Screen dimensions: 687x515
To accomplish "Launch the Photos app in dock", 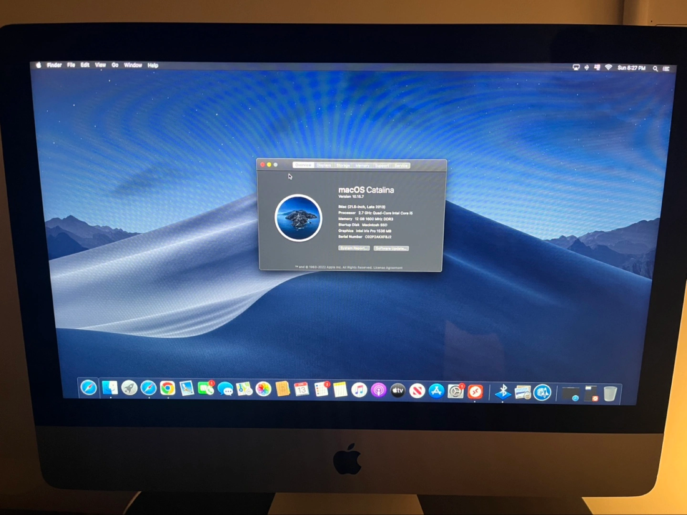I will click(x=263, y=389).
